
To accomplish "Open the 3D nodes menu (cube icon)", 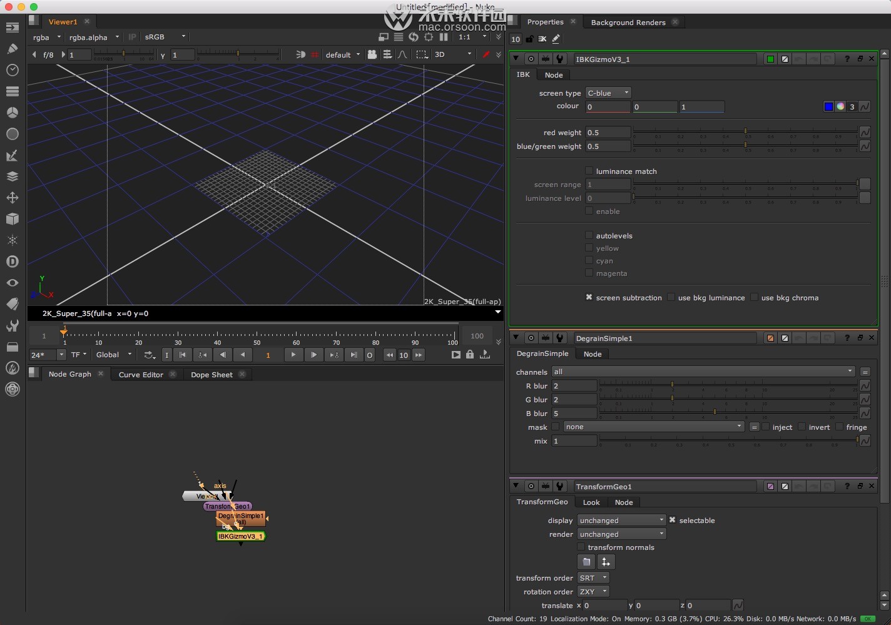I will [x=12, y=219].
